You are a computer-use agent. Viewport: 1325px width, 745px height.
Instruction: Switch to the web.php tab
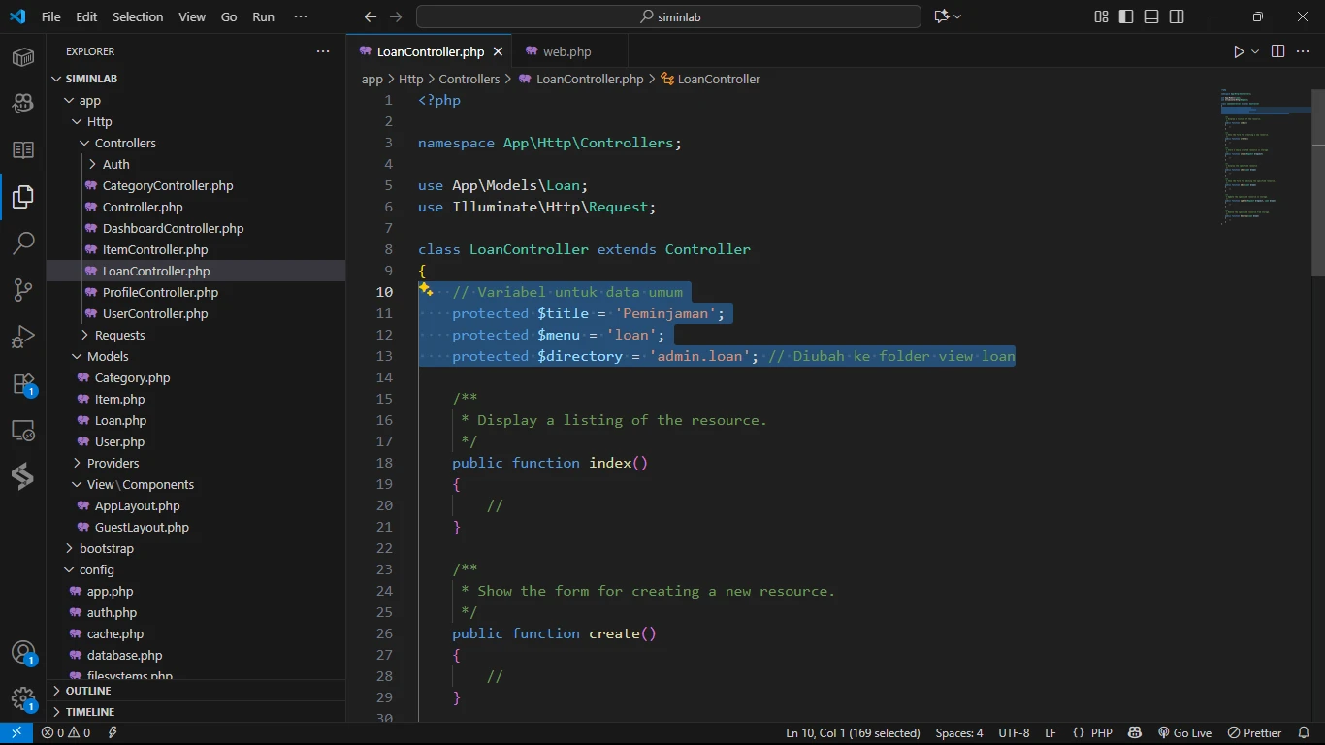tap(566, 51)
